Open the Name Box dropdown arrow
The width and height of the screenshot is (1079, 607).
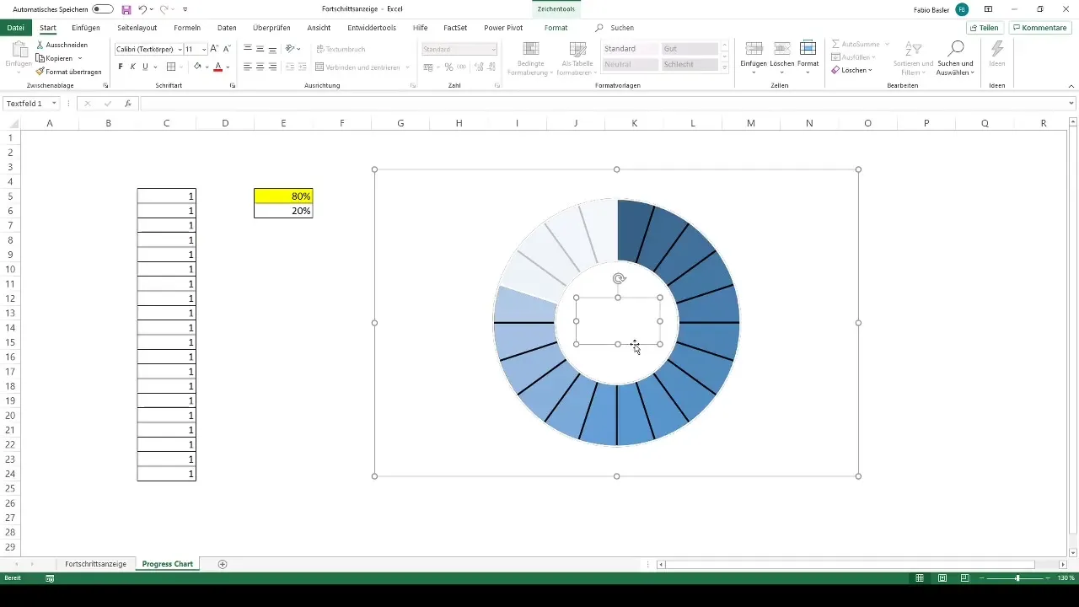[x=54, y=104]
